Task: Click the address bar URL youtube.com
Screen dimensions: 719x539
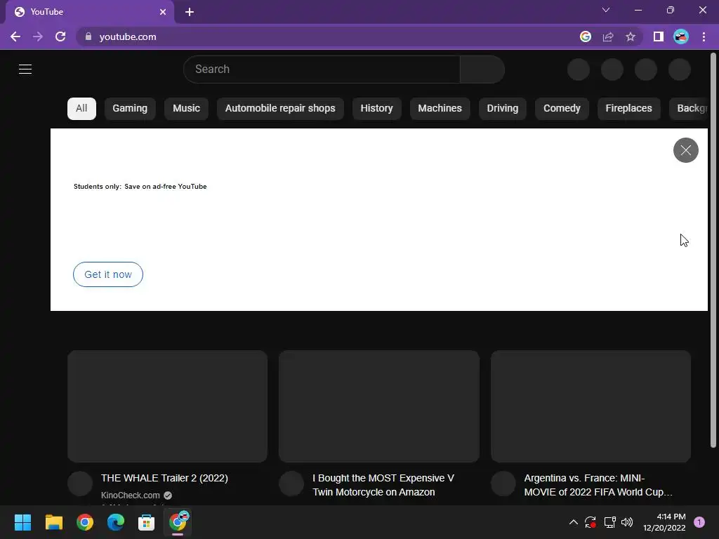Action: pyautogui.click(x=128, y=36)
